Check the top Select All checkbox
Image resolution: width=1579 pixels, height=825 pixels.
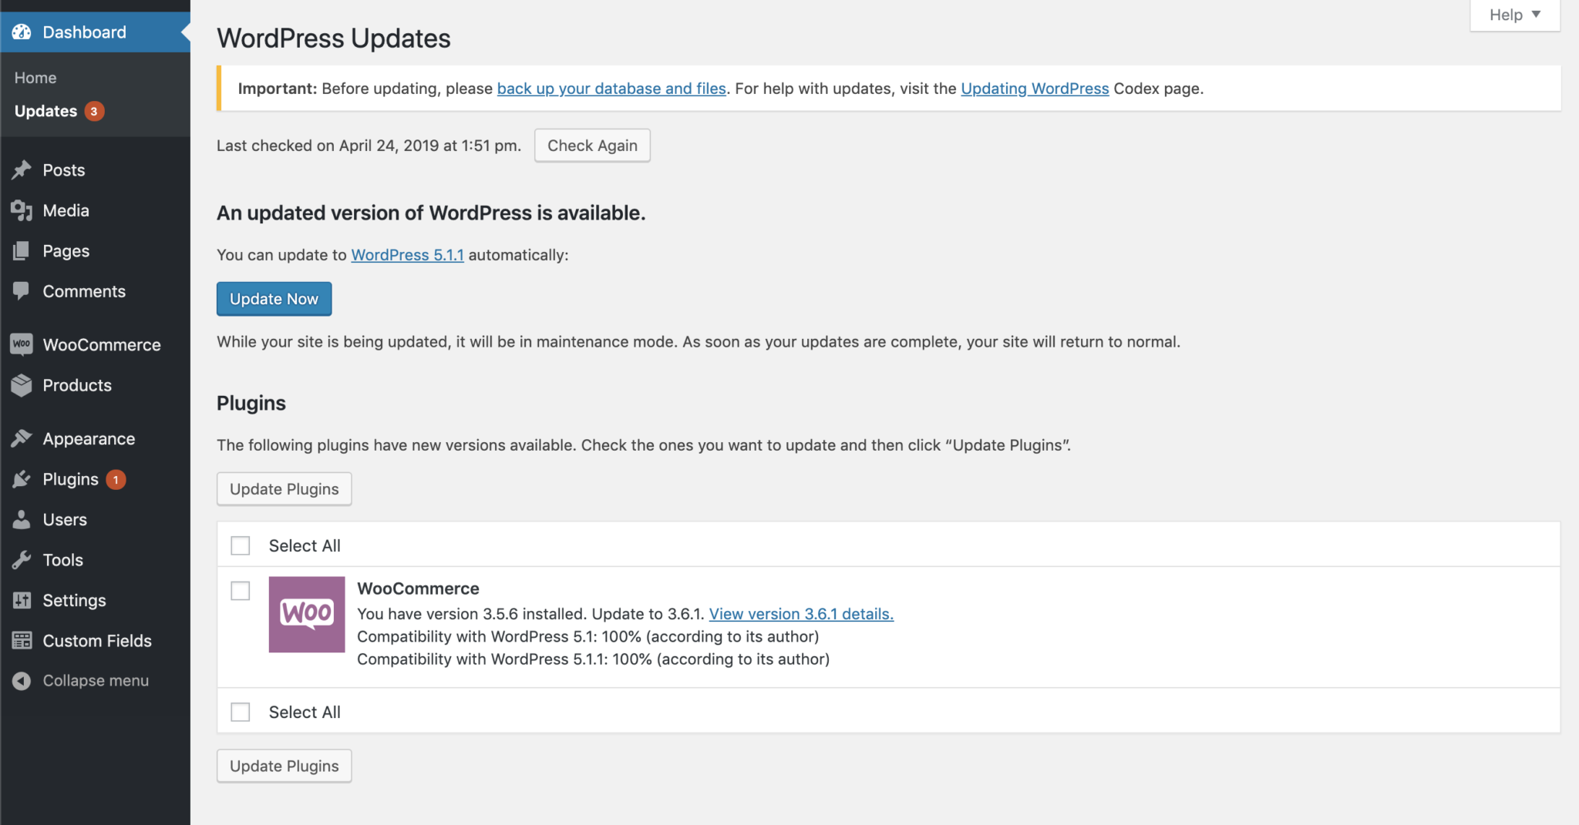(241, 545)
